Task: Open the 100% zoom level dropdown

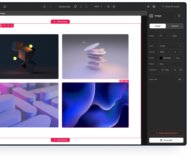Action: (98, 7)
